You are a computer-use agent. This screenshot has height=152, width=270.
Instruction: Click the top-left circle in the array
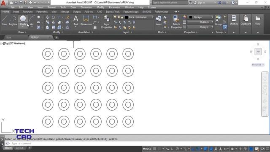48,54
